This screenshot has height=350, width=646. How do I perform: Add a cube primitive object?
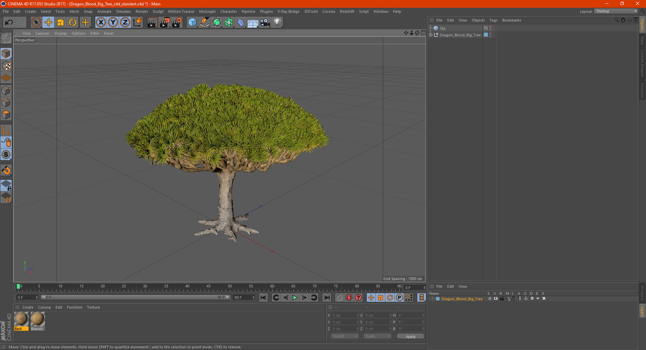pos(192,23)
